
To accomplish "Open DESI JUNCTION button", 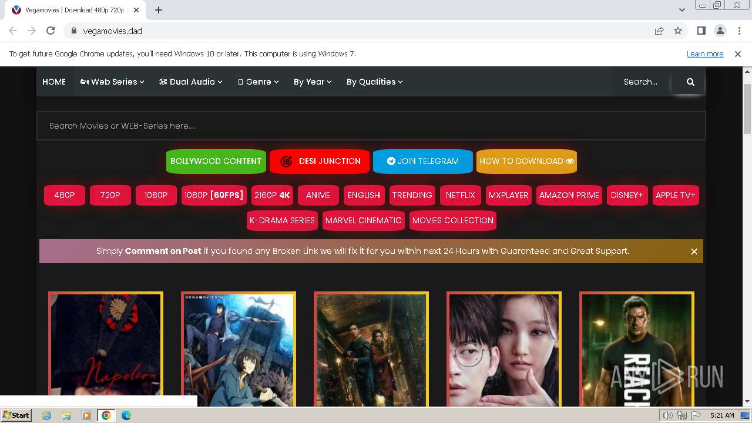I will [320, 161].
